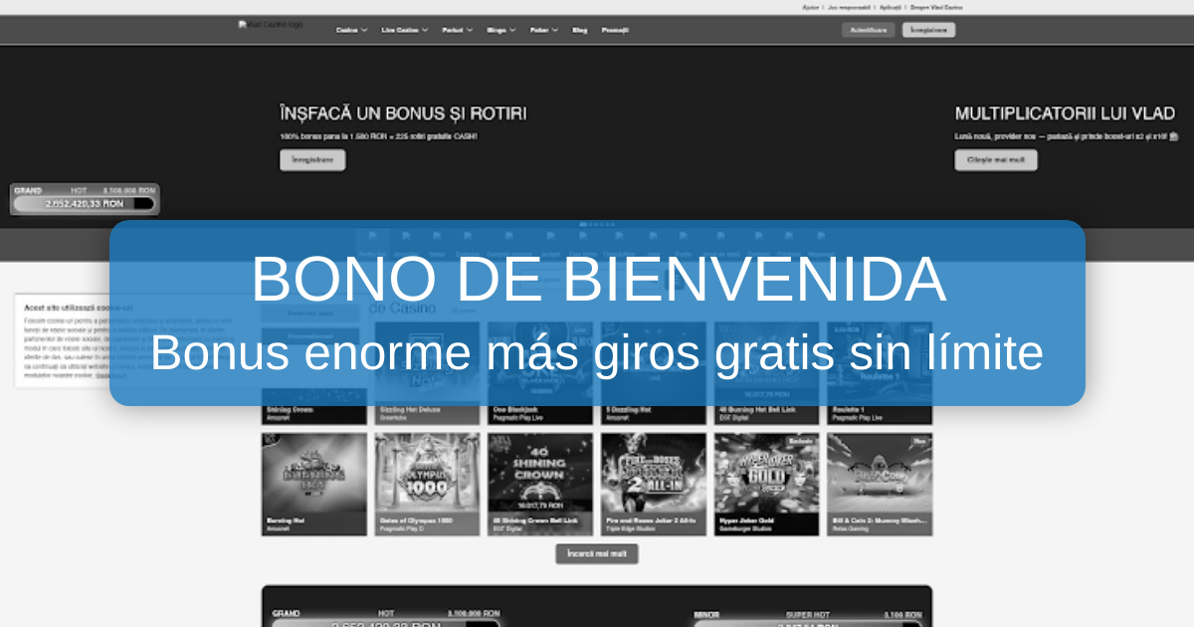
Task: Open the Ajutor link at the top
Action: point(811,7)
